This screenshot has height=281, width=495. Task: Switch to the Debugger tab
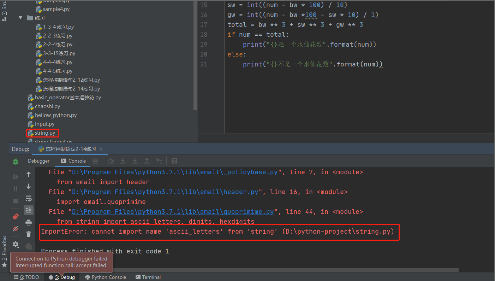(x=39, y=161)
